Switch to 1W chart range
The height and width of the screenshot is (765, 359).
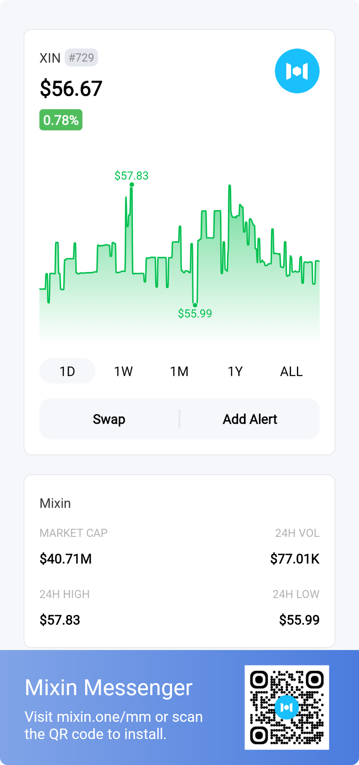(123, 371)
